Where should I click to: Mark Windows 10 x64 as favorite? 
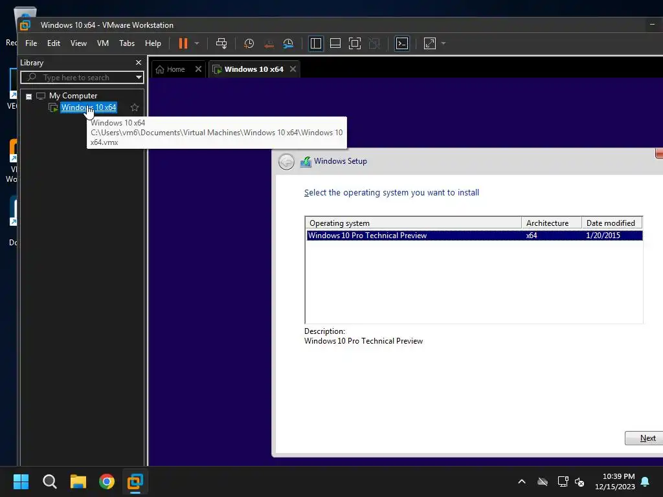(x=135, y=107)
